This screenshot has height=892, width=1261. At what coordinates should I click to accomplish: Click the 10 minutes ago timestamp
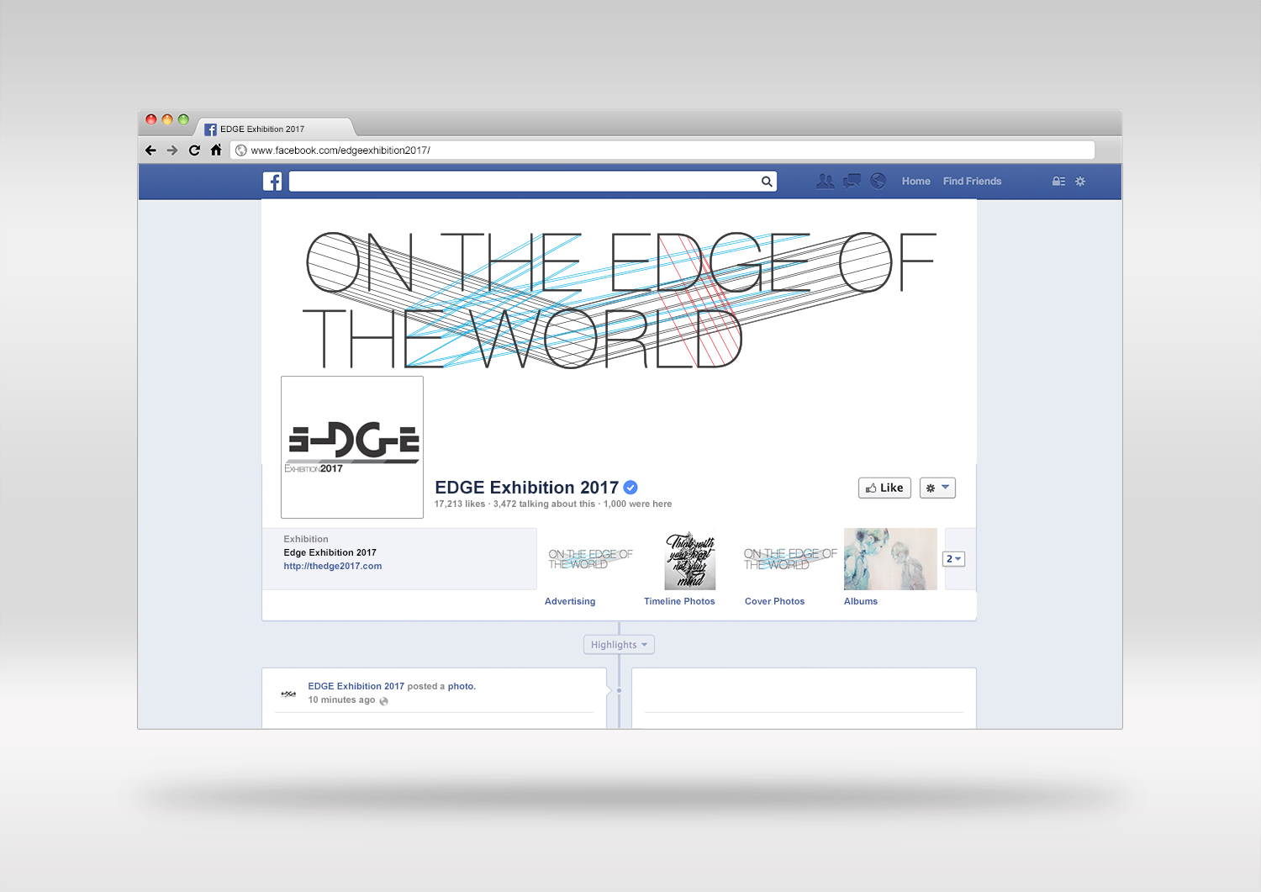click(341, 700)
